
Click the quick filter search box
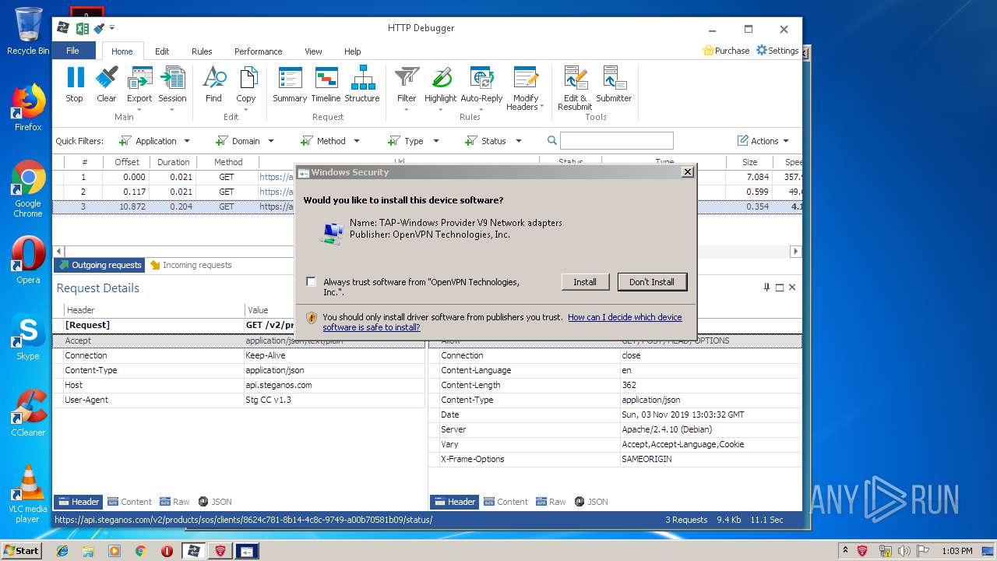pos(616,141)
